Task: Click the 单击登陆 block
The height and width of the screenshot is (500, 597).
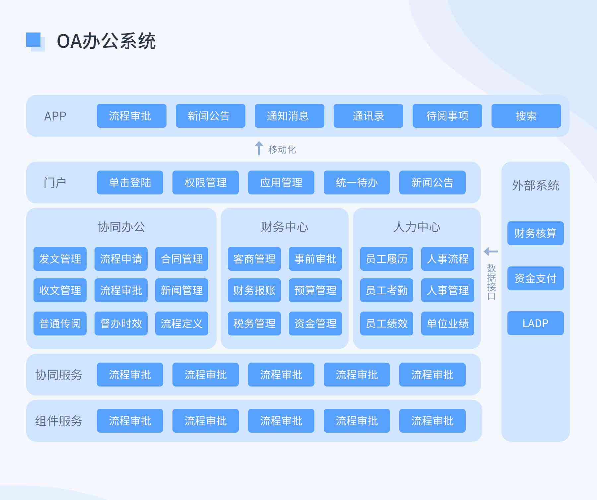Action: (130, 182)
